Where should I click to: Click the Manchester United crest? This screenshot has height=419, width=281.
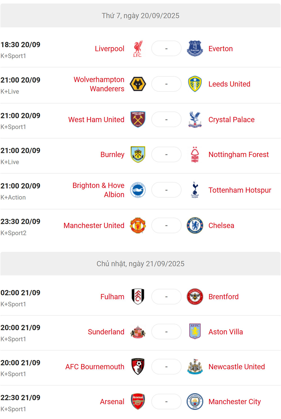coord(138,225)
